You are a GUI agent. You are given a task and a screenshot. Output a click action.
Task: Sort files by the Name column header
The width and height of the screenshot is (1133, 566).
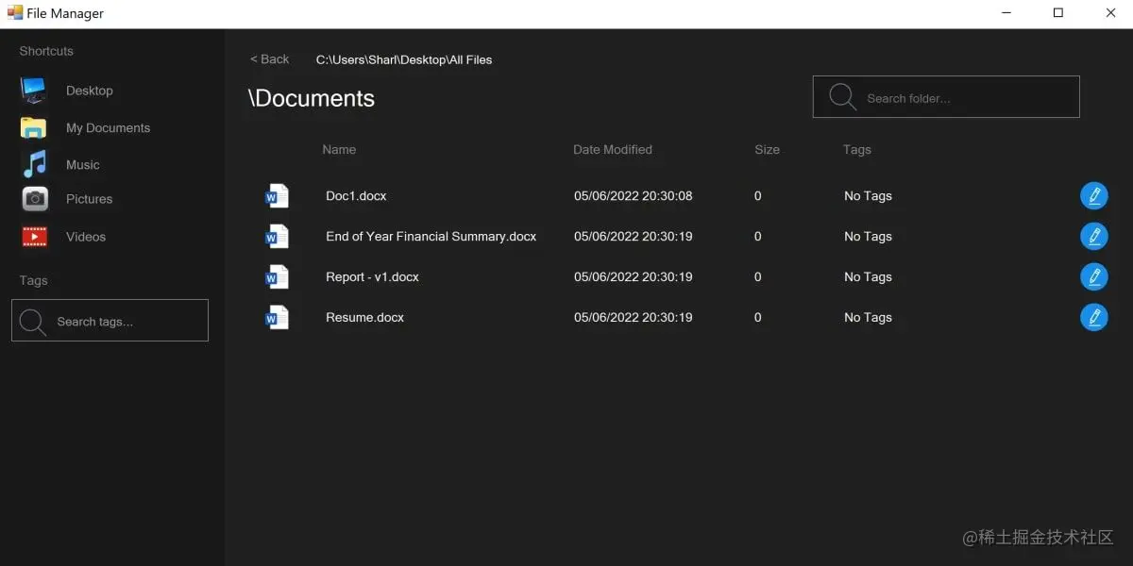point(339,149)
